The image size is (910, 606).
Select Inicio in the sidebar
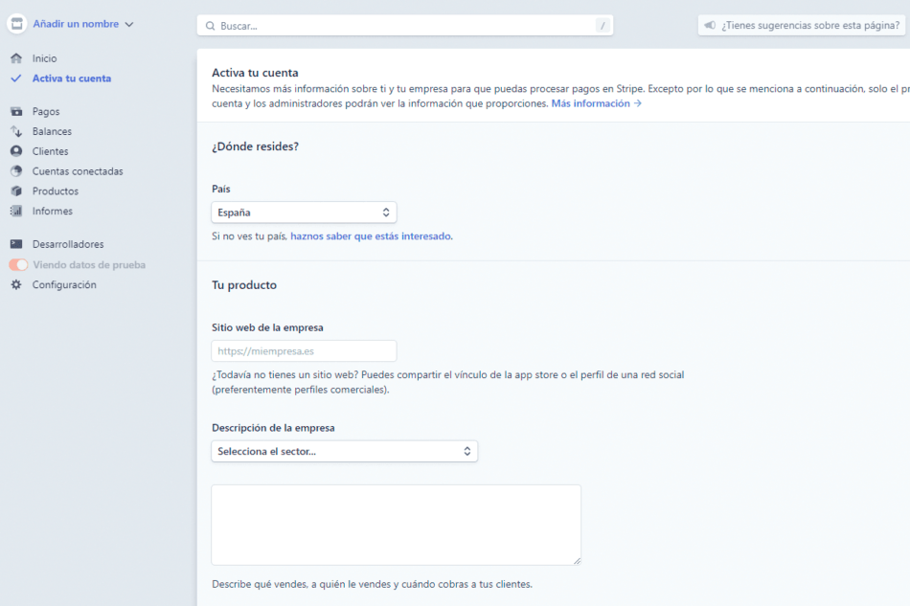pyautogui.click(x=46, y=58)
